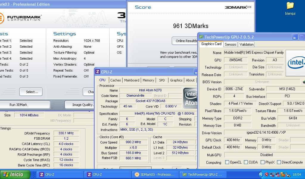Click the Core Speed 990.2 MHz value
The width and height of the screenshot is (305, 179).
click(133, 142)
